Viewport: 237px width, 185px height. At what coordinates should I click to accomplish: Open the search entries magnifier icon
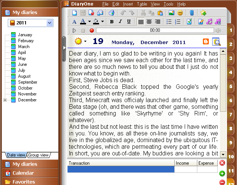coord(216,41)
